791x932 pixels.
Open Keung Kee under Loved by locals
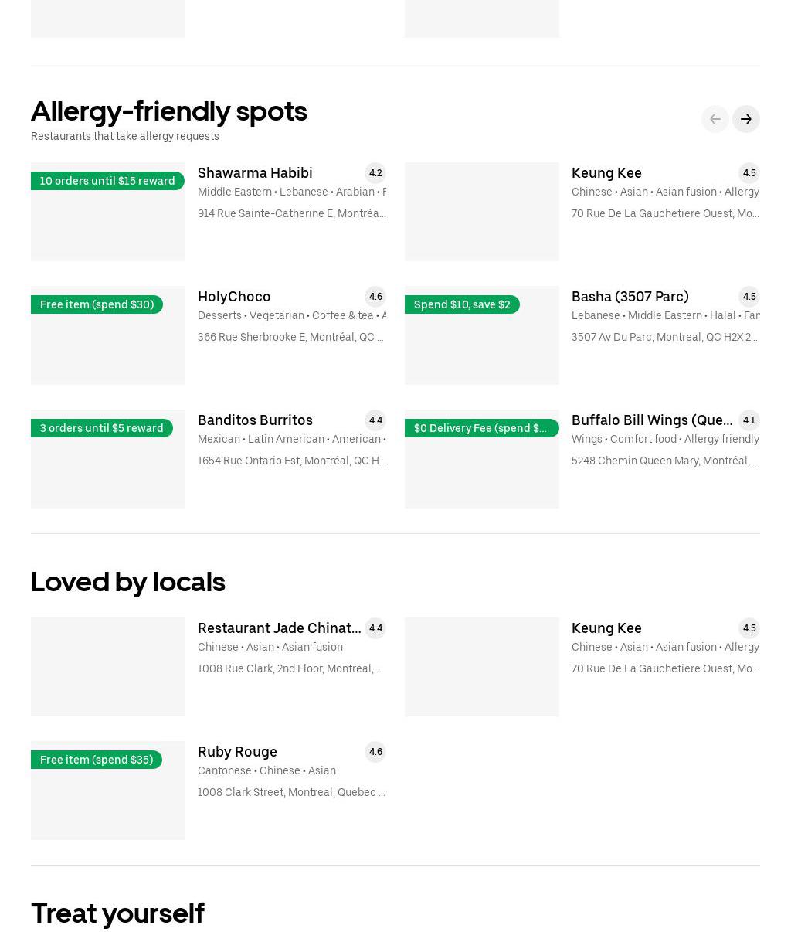pos(606,628)
